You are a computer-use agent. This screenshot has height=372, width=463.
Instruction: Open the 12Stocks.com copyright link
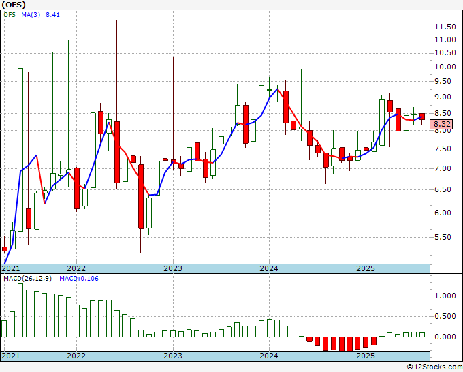pyautogui.click(x=434, y=367)
